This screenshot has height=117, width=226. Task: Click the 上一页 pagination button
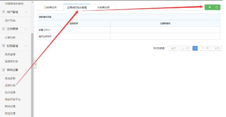(x=185, y=48)
